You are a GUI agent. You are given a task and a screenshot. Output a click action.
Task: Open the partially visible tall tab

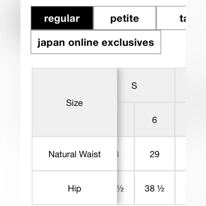point(171,18)
